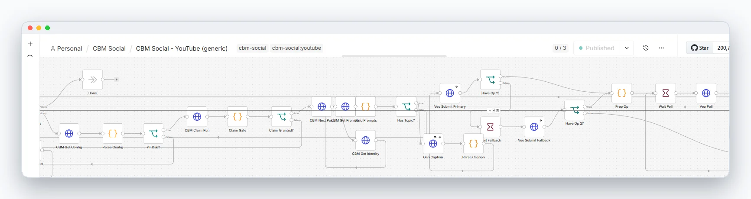Star the project on GitHub
The image size is (751, 199).
click(700, 48)
